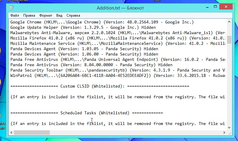
Task: Click the Mozilla Firefox 41.0.2 line
Action: (x=118, y=38)
